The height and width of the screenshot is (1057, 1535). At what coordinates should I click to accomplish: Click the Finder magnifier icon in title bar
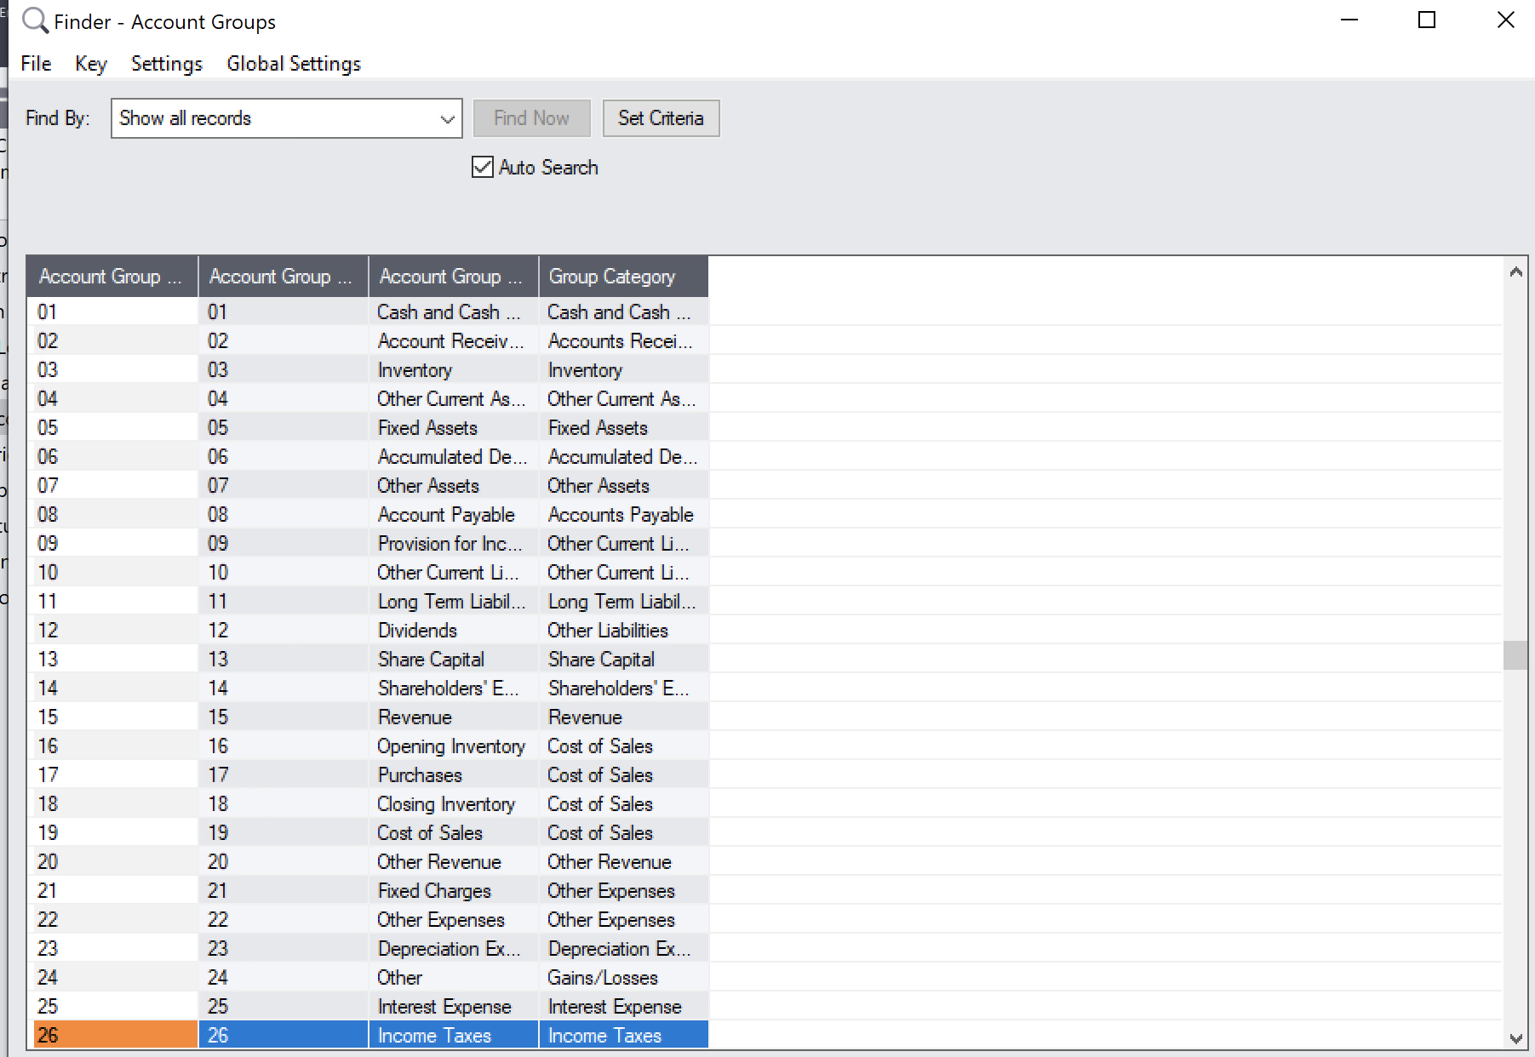click(35, 20)
